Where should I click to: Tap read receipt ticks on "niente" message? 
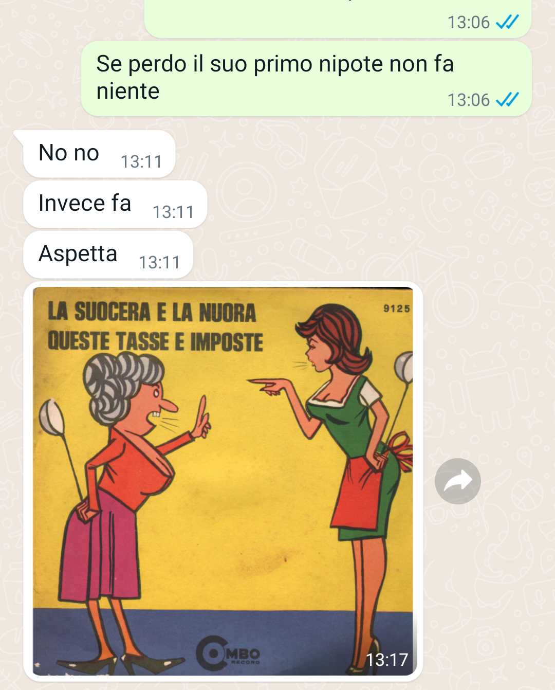tap(507, 99)
